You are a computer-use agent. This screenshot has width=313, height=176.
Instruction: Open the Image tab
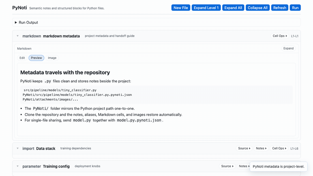[52, 58]
